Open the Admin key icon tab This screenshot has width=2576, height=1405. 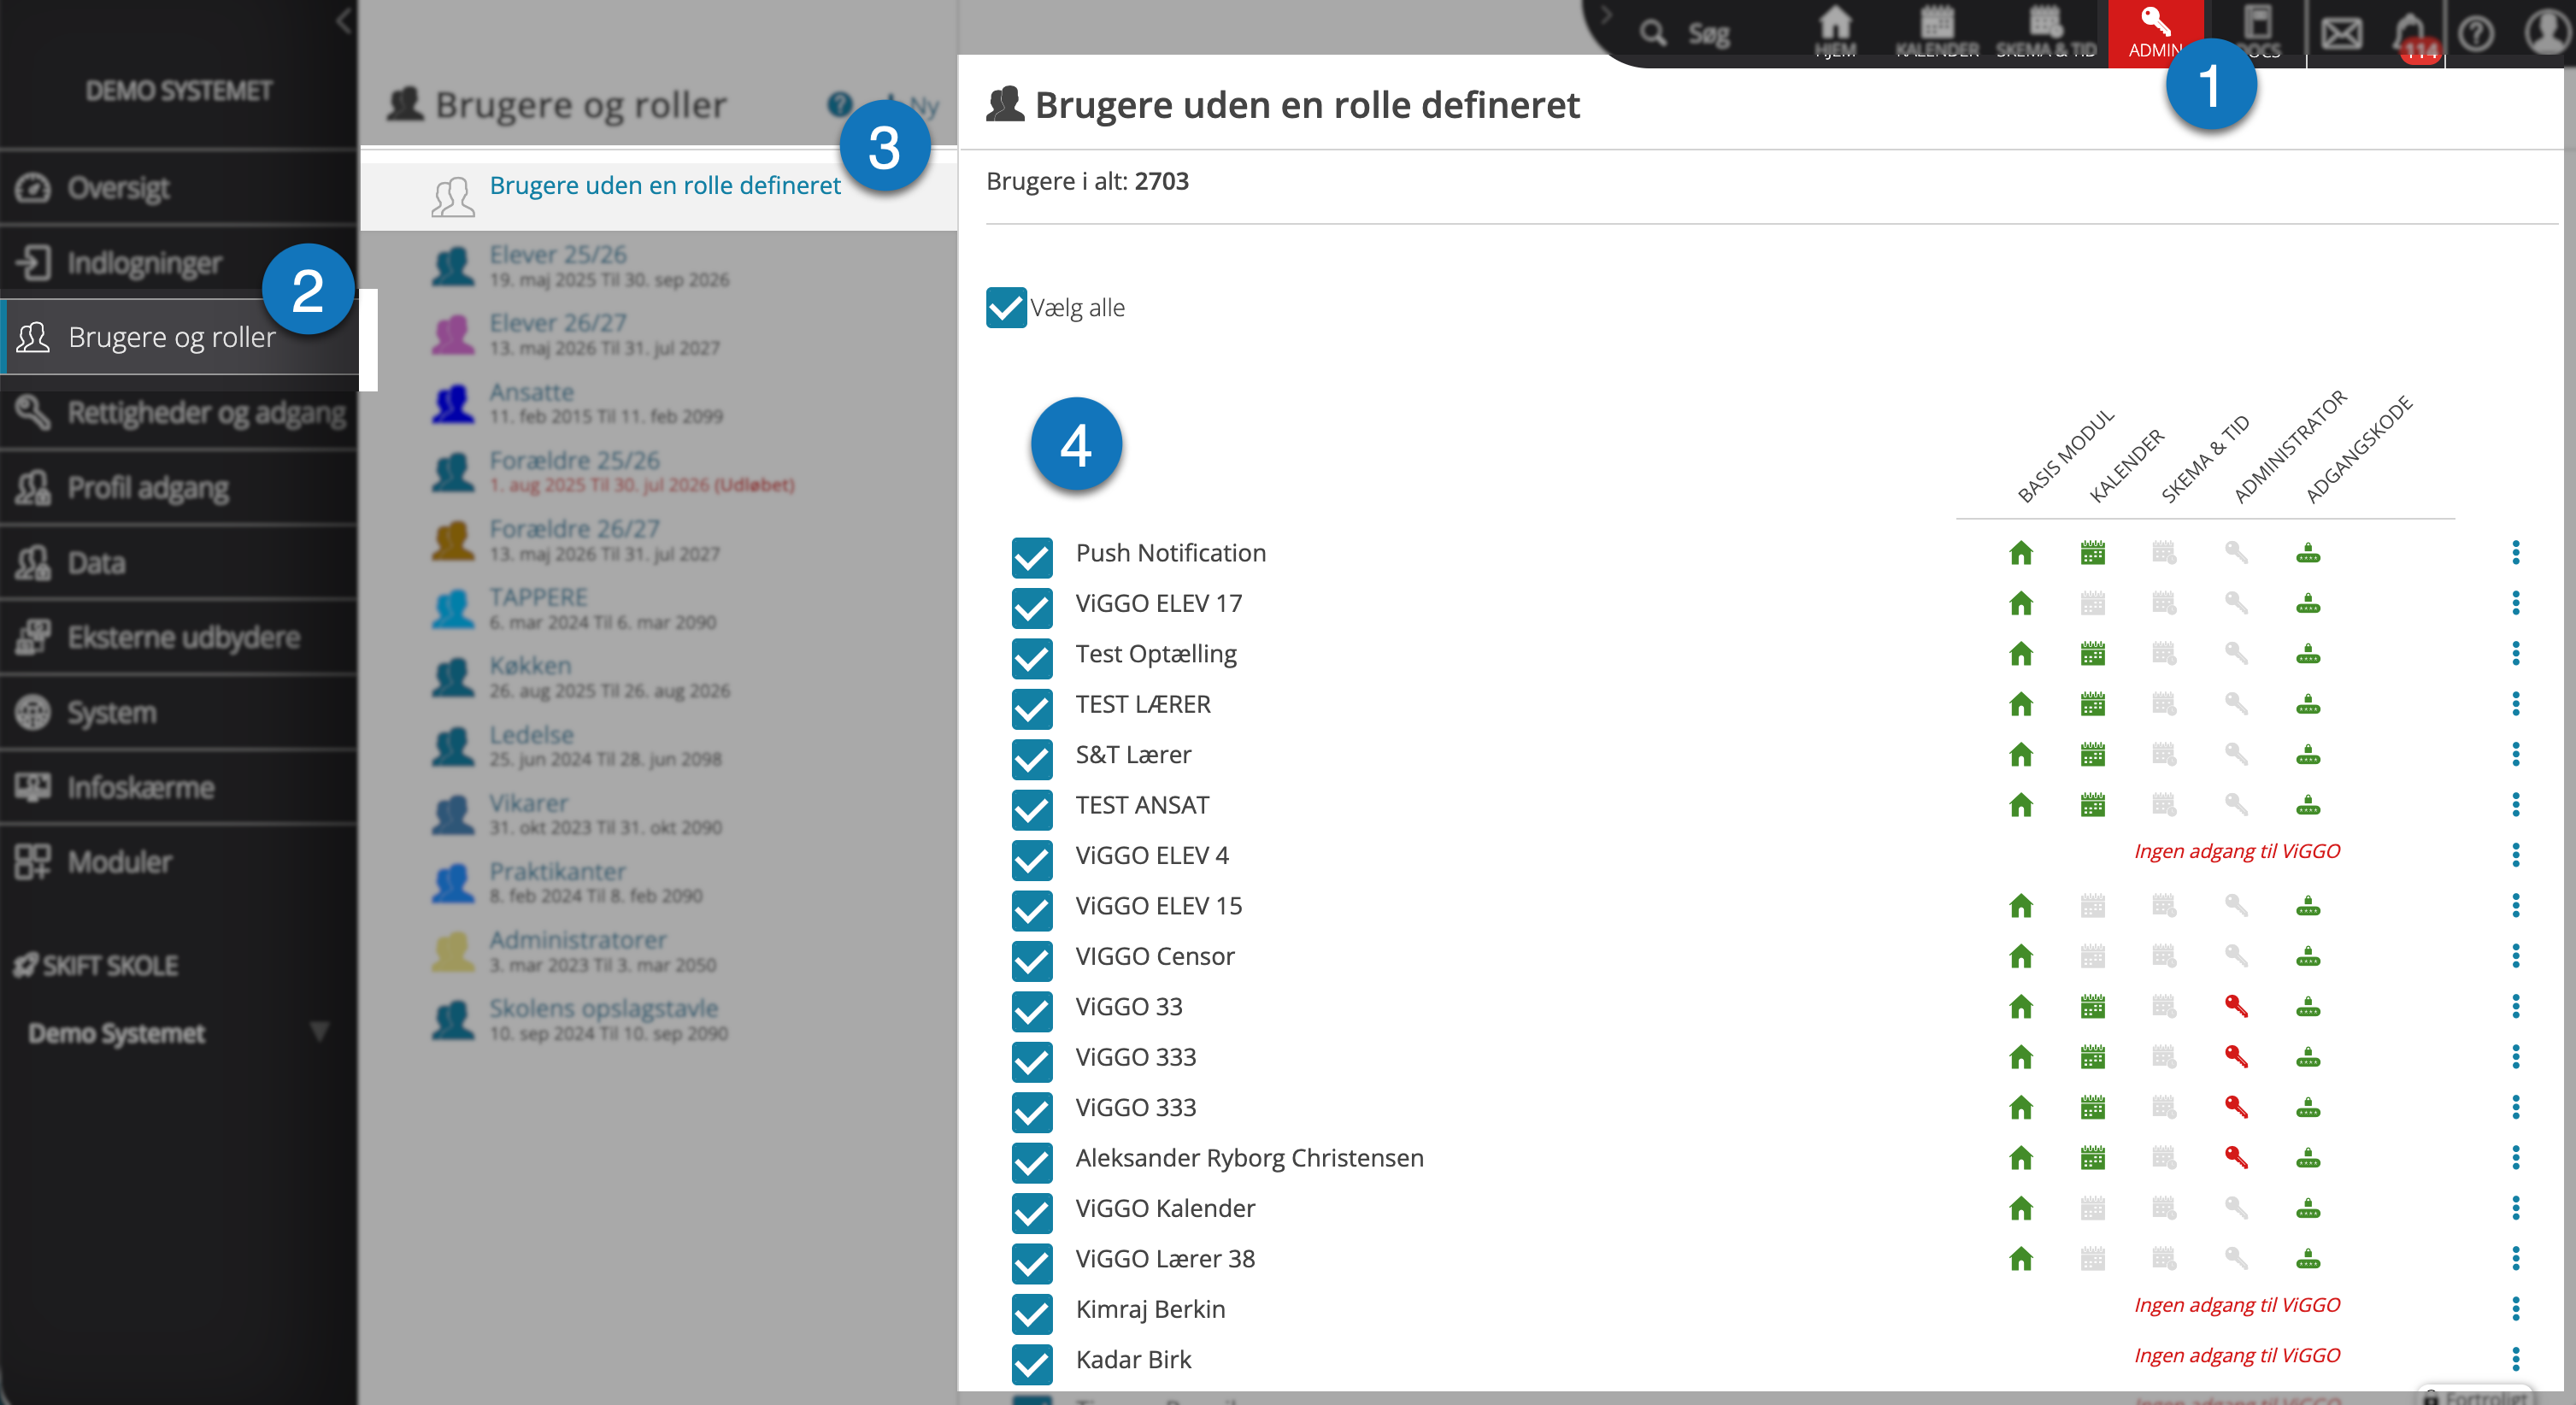(x=2155, y=32)
